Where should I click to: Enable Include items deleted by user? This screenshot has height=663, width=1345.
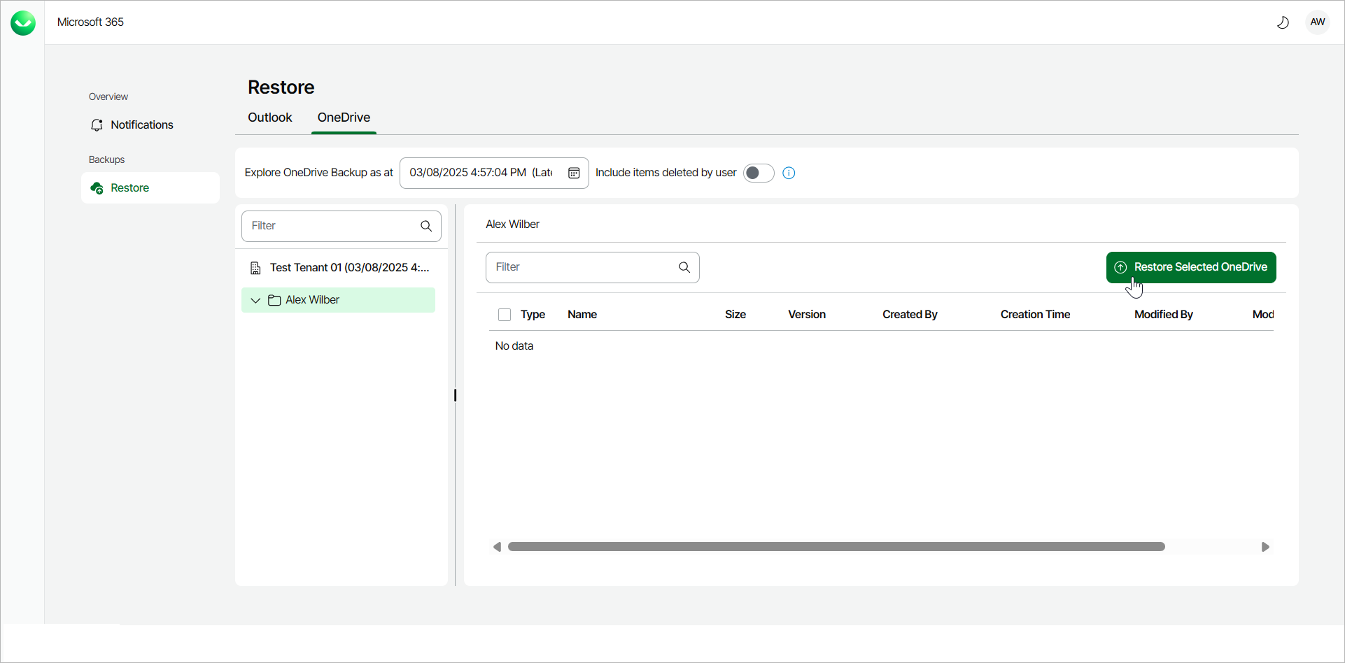[x=759, y=173]
